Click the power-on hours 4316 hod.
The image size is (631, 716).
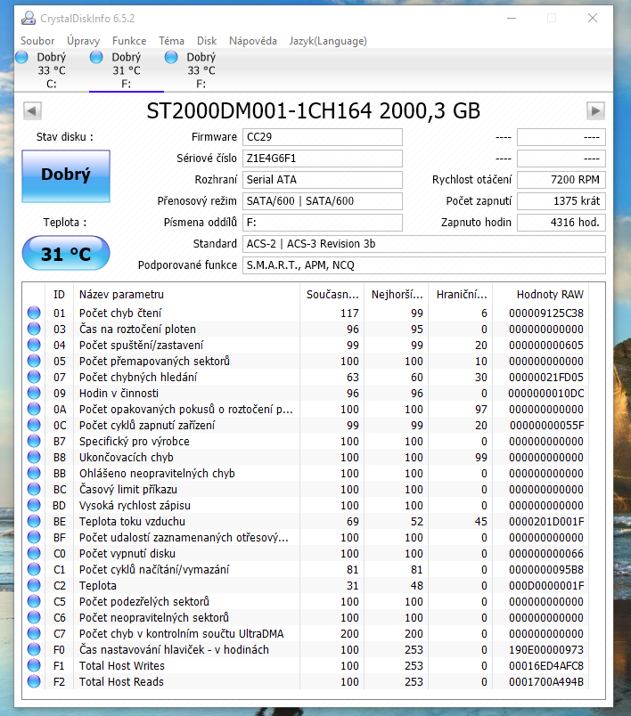click(x=561, y=223)
